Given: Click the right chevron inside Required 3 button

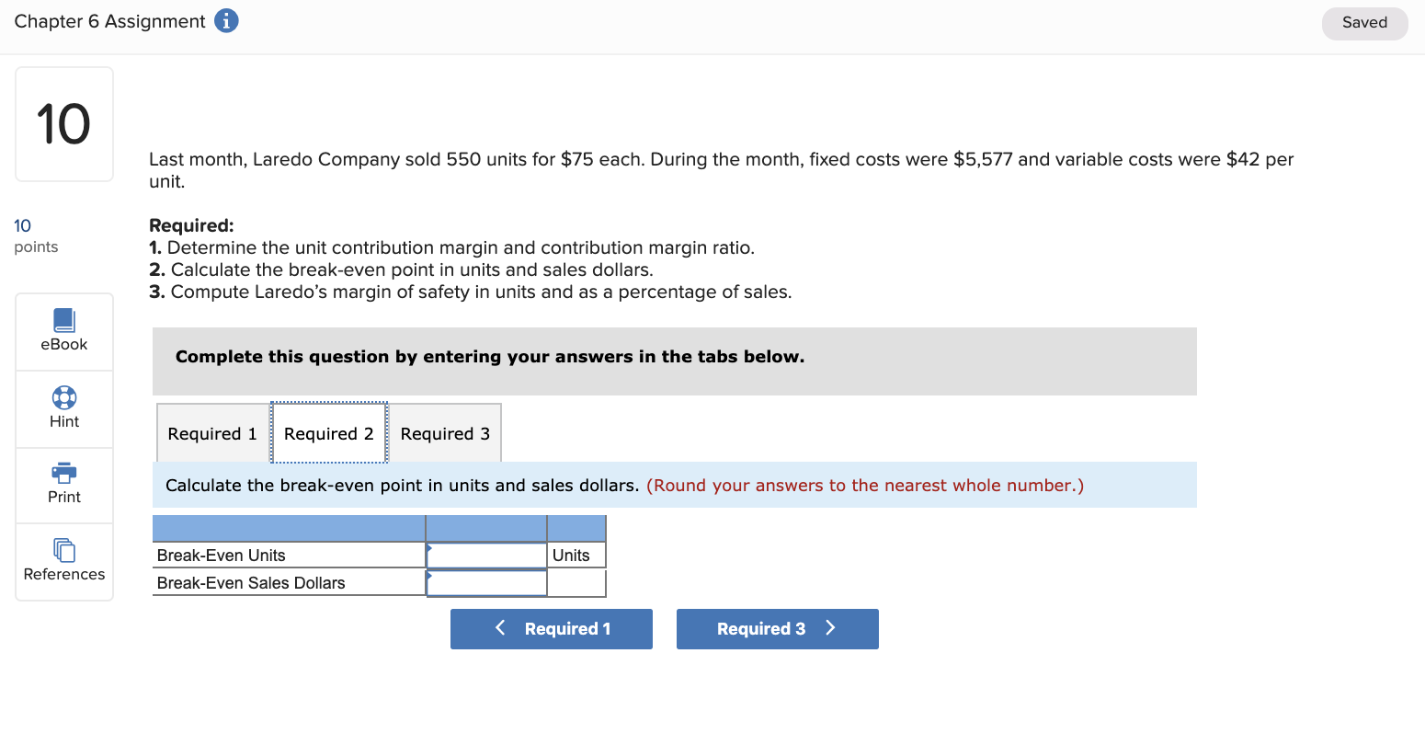Looking at the screenshot, I should coord(830,628).
